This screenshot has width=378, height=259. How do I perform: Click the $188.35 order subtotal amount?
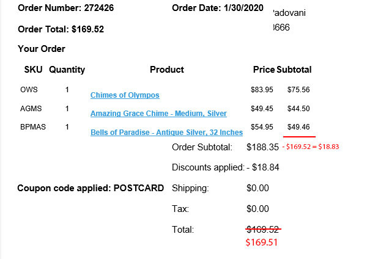262,147
